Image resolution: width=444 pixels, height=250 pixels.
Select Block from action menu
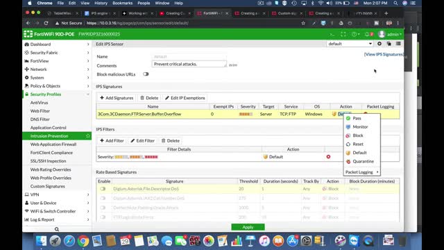(x=361, y=135)
